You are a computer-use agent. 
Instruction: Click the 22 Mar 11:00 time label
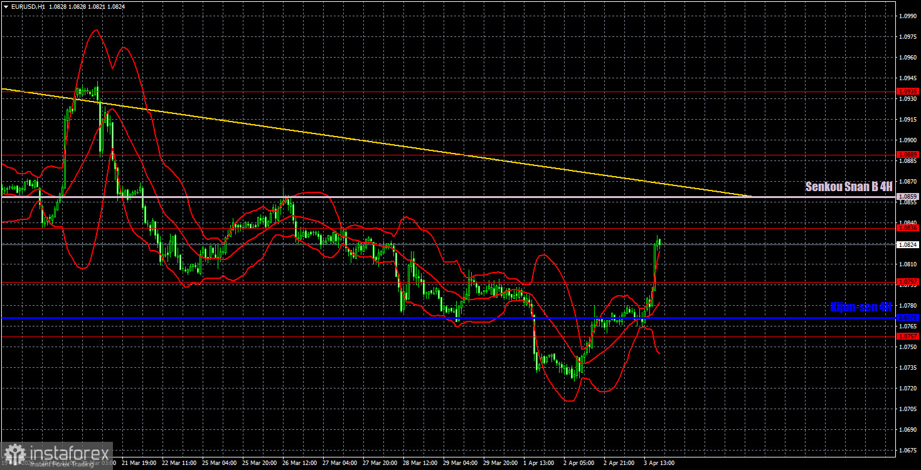click(179, 463)
